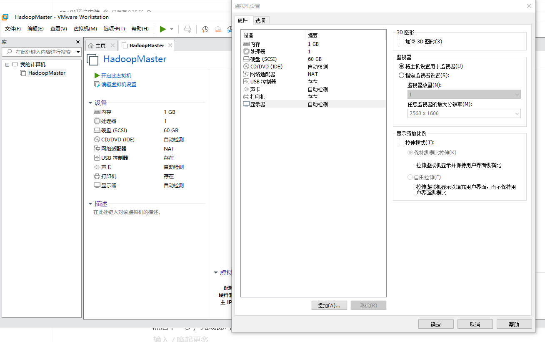
Task: Open 选项卡(T) menu
Action: [114, 29]
